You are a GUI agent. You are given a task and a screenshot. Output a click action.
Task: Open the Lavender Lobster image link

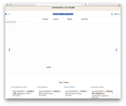click(97, 87)
